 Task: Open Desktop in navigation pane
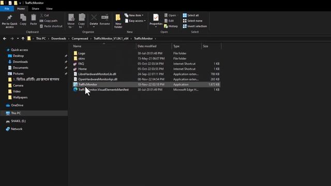coord(19,56)
